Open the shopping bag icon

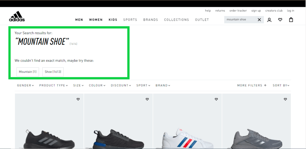(x=291, y=20)
